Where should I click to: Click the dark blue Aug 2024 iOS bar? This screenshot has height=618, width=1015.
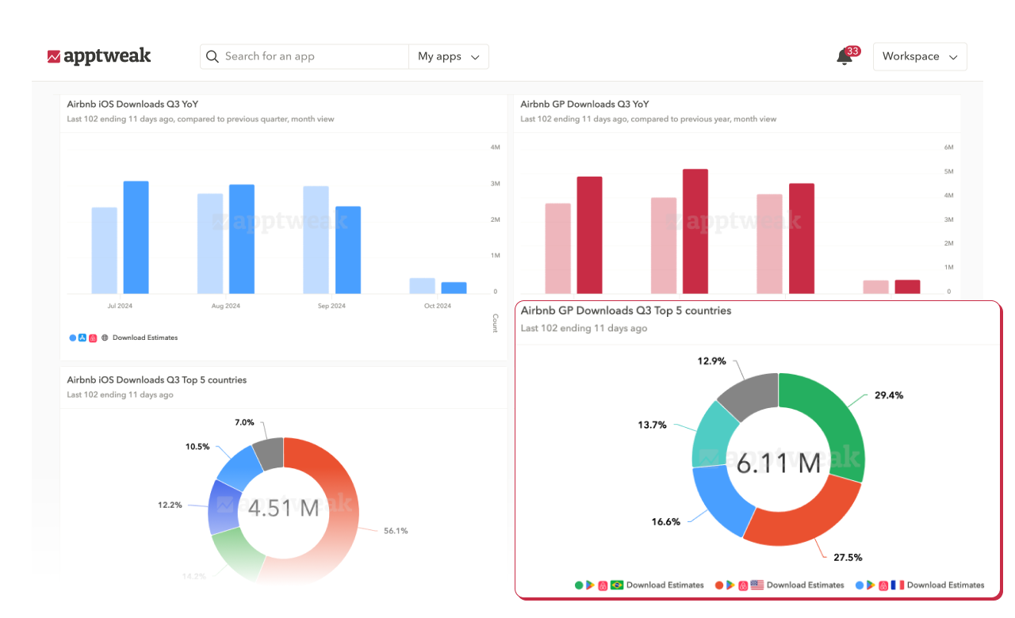pyautogui.click(x=242, y=239)
